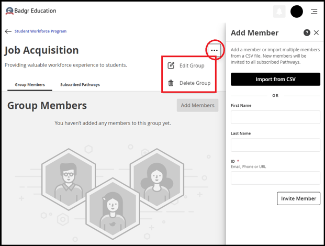Click the back arrow icon

point(8,31)
